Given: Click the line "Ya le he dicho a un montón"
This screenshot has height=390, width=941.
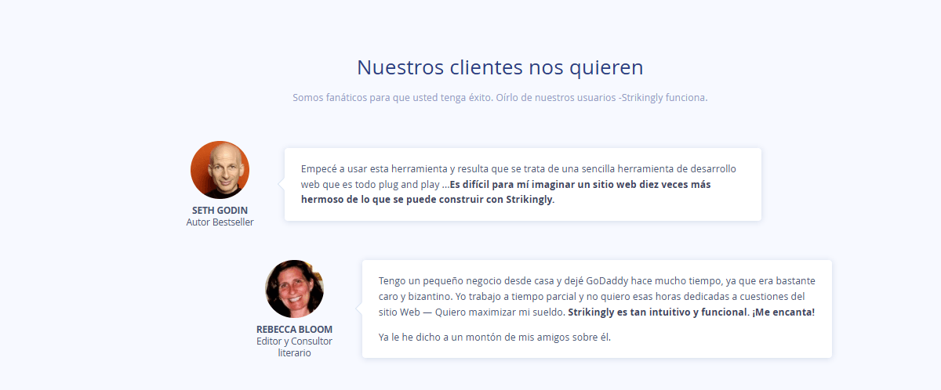Looking at the screenshot, I should tap(494, 338).
